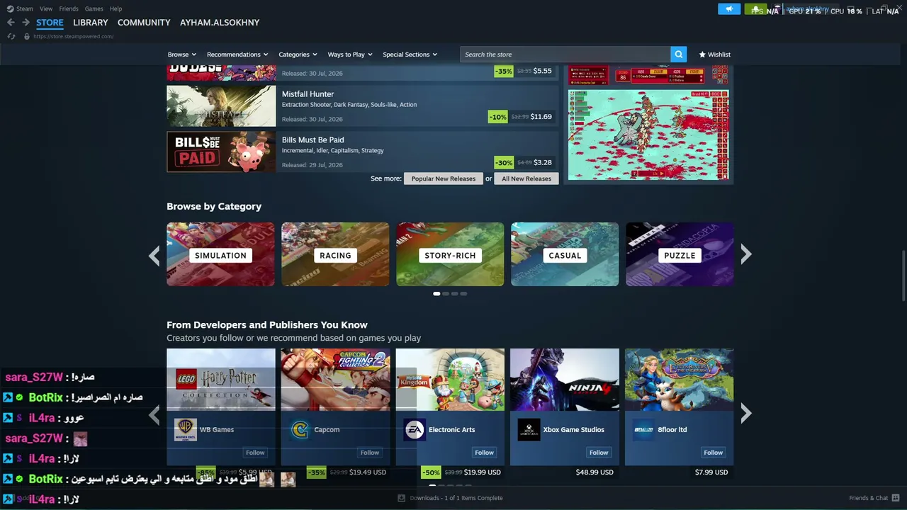Open the Racing category card

[335, 254]
